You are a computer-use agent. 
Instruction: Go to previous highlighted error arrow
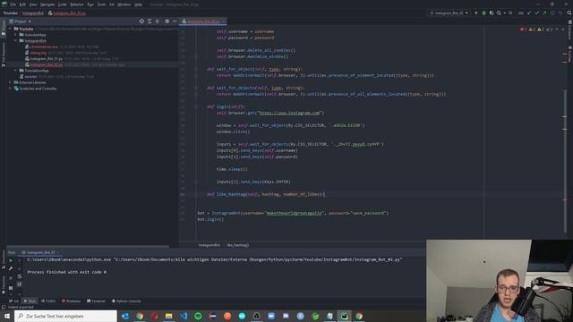click(557, 30)
